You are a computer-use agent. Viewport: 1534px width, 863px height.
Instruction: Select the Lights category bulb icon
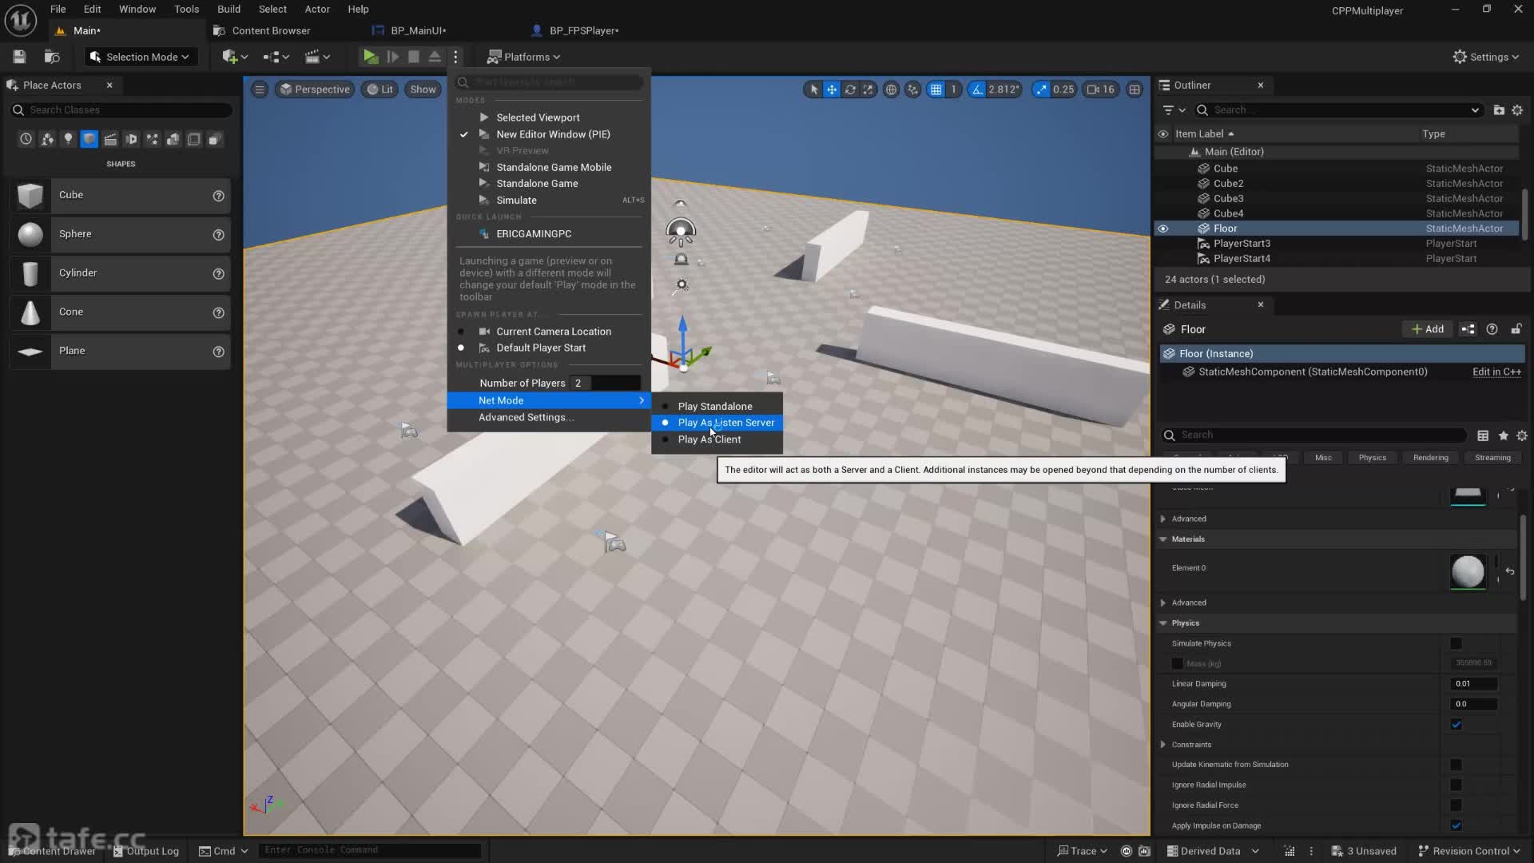pos(68,139)
